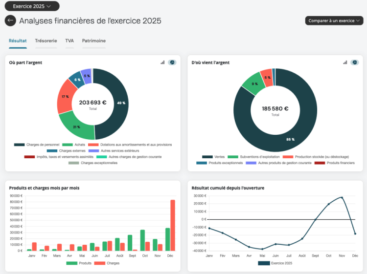Open the 'Exercice 2025' dropdown
The width and height of the screenshot is (367, 274).
coord(32,6)
